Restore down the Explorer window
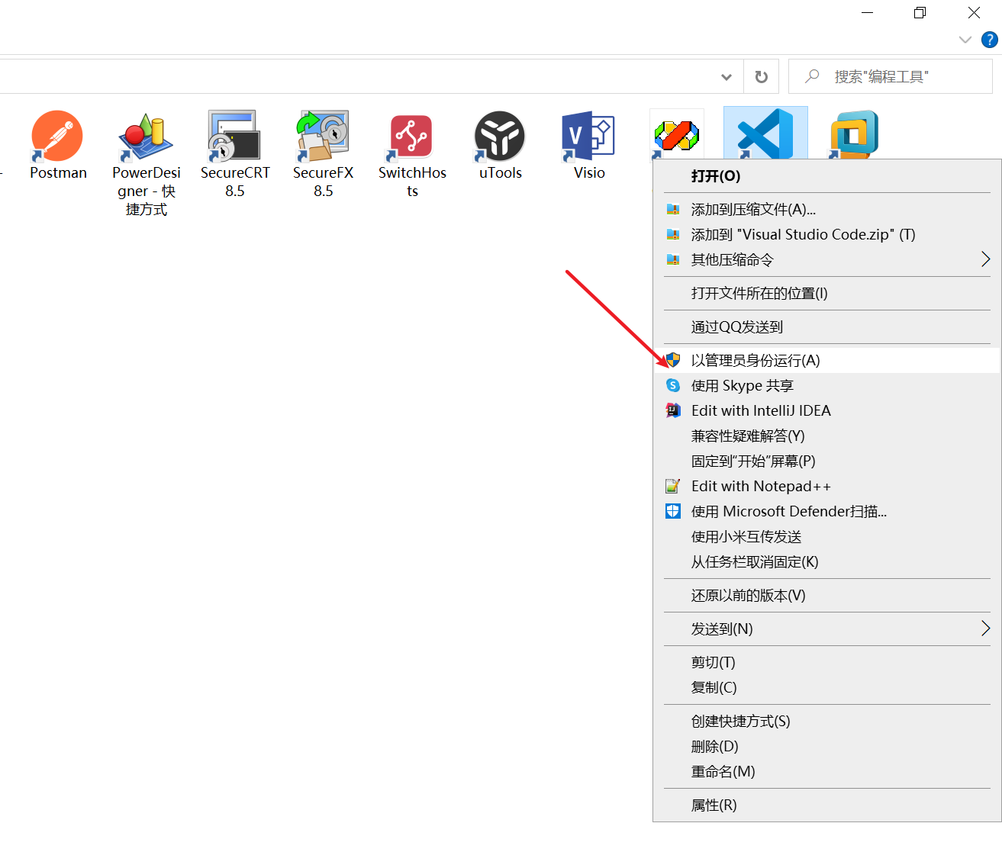The height and width of the screenshot is (852, 1002). [x=920, y=13]
